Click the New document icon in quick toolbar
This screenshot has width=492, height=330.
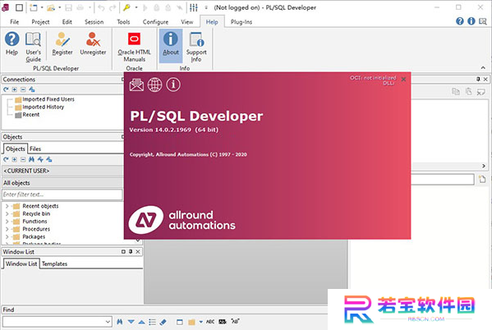(x=33, y=7)
